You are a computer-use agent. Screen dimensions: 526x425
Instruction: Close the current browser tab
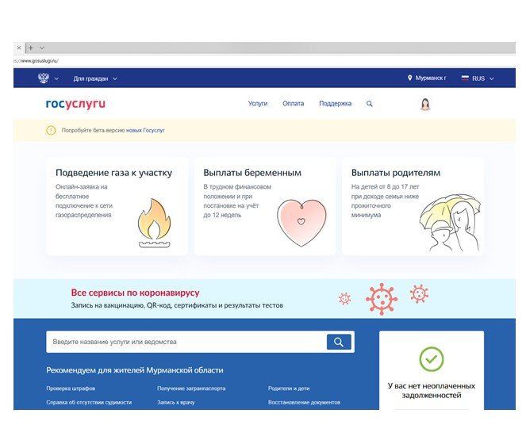[x=19, y=48]
